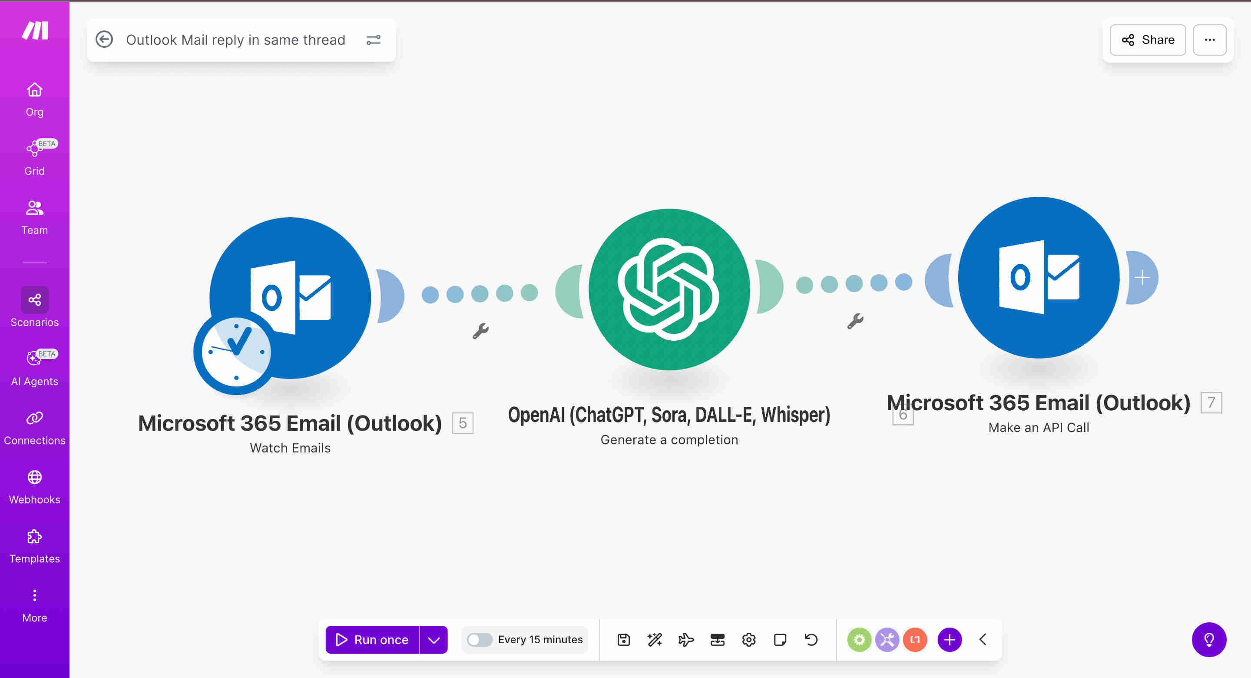Add another module with the plus handle

pyautogui.click(x=1142, y=278)
